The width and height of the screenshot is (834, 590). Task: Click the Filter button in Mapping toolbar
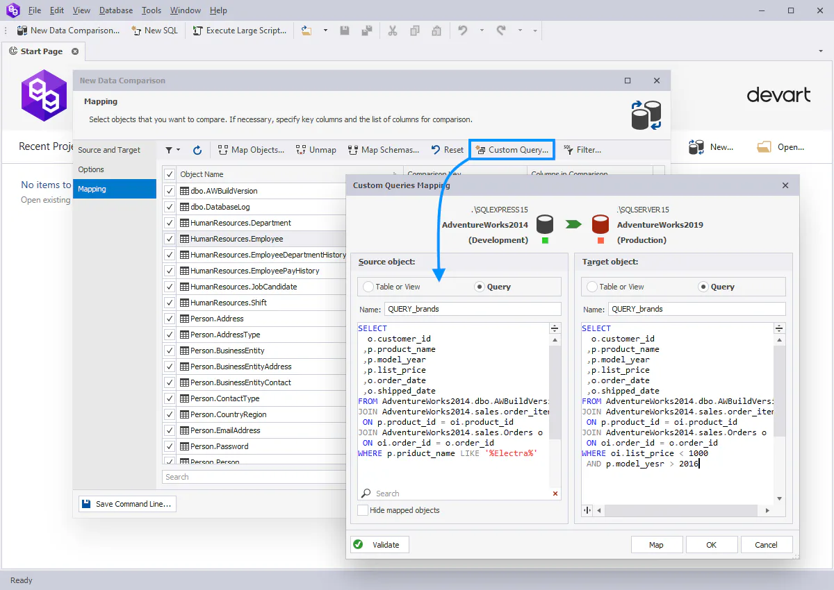point(582,150)
